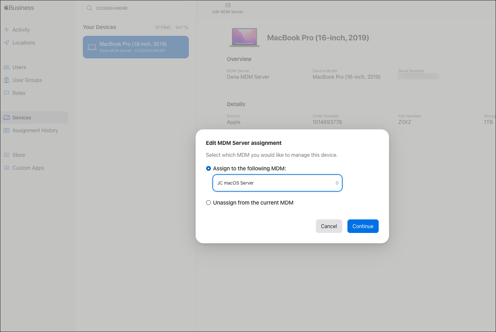The height and width of the screenshot is (332, 496).
Task: Open the Sort options in device list
Action: click(182, 27)
